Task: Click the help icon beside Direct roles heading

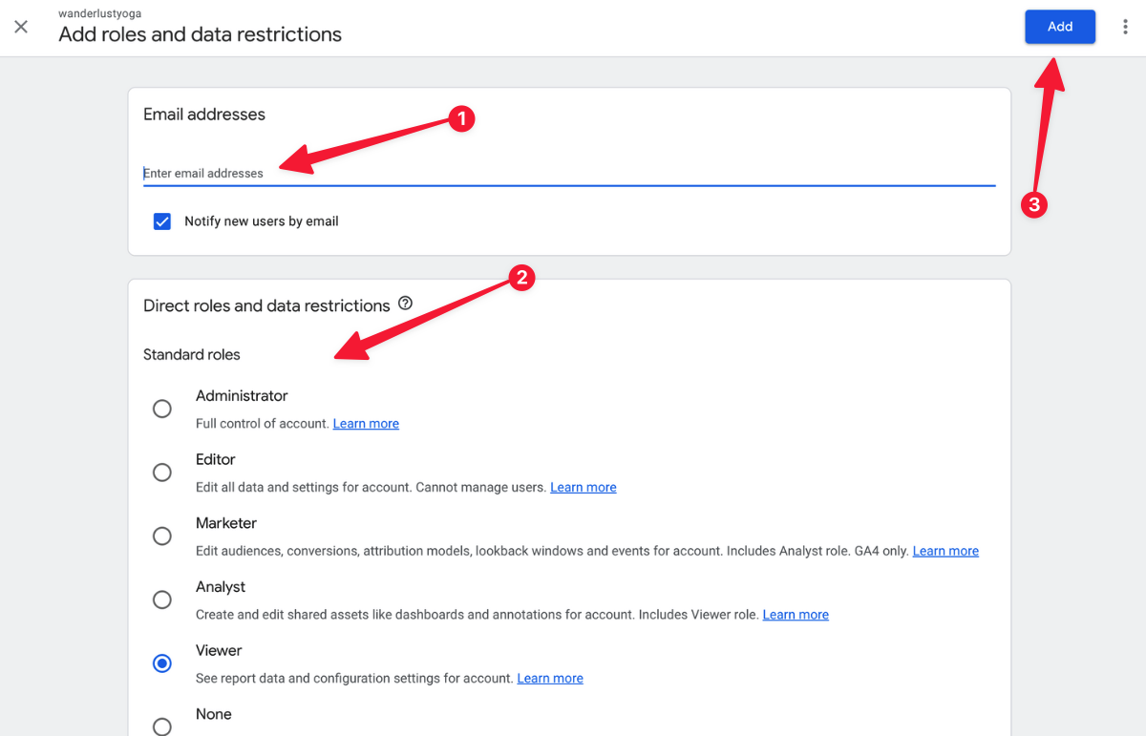Action: 405,304
